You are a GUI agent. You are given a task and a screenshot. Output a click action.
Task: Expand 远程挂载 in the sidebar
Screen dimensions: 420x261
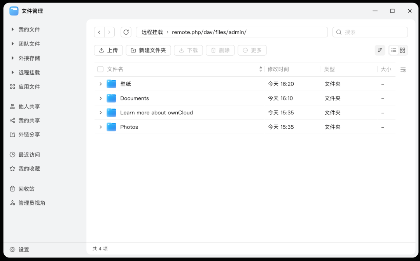[12, 72]
